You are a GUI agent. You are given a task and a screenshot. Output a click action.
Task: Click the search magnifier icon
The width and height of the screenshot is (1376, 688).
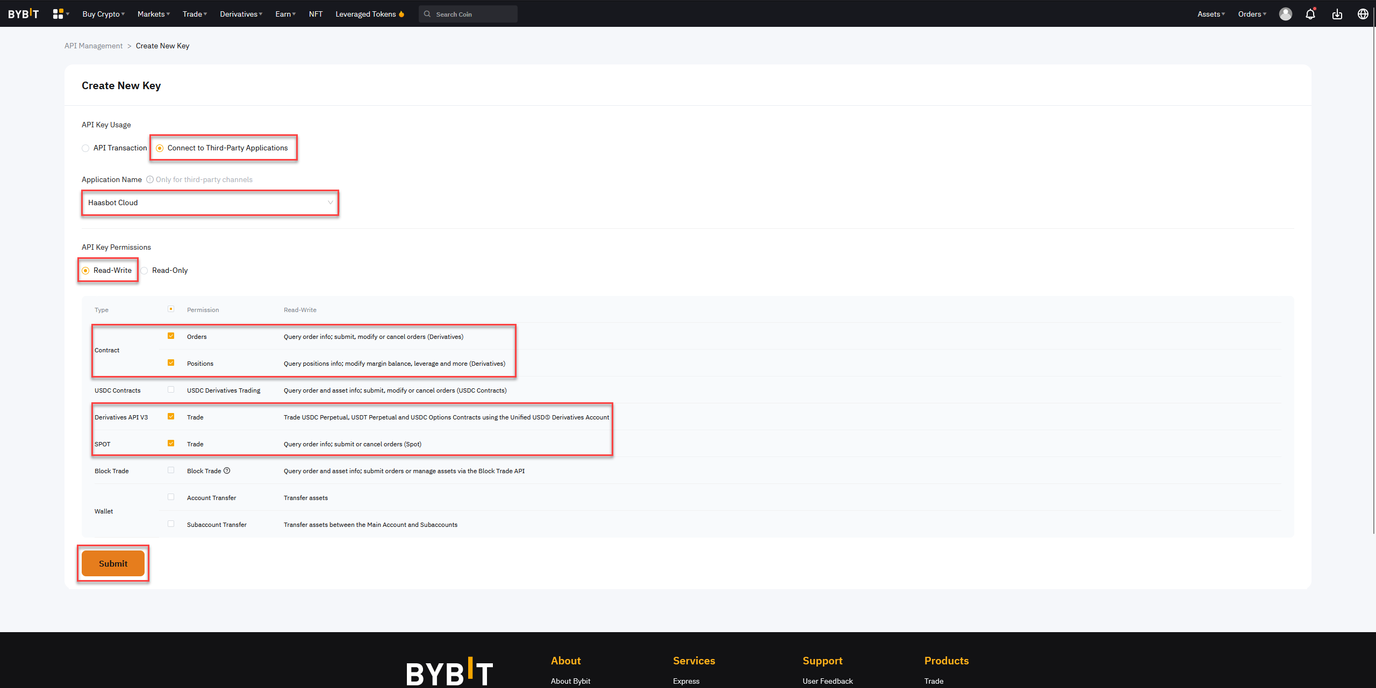pyautogui.click(x=427, y=14)
